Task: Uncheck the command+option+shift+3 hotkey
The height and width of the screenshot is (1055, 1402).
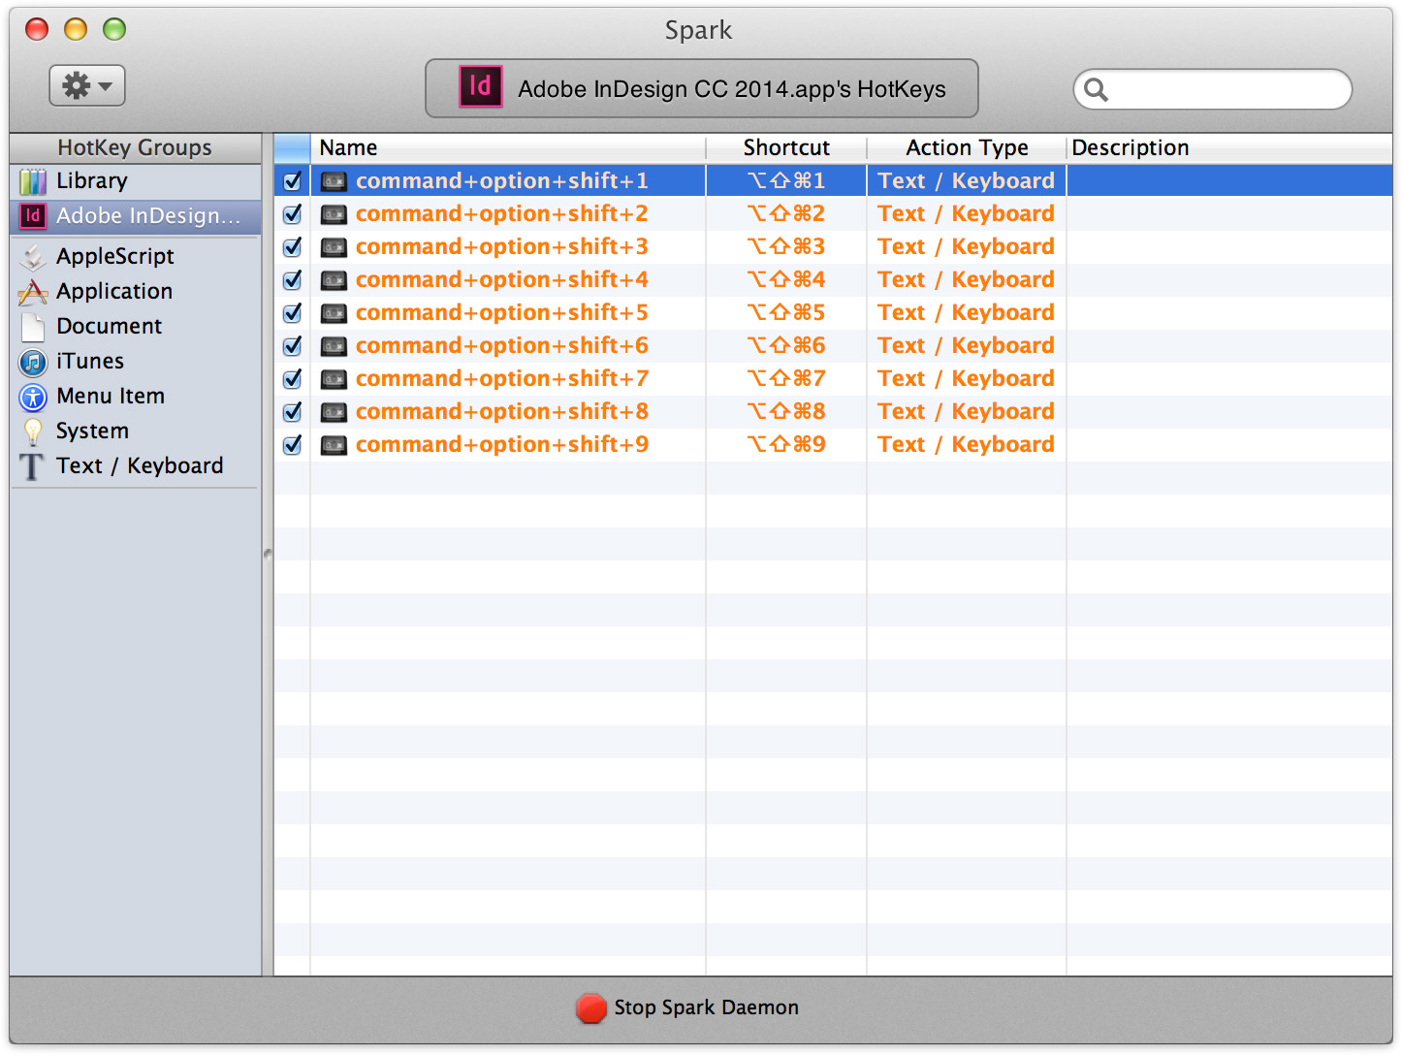Action: point(292,247)
